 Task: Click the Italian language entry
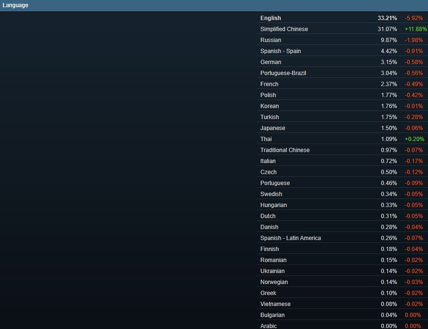coord(342,161)
